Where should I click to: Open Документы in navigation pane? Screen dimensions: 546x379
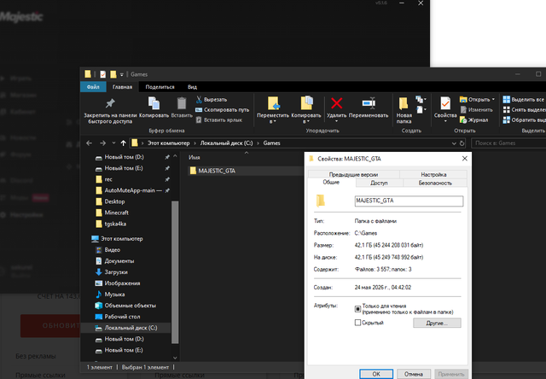[119, 261]
